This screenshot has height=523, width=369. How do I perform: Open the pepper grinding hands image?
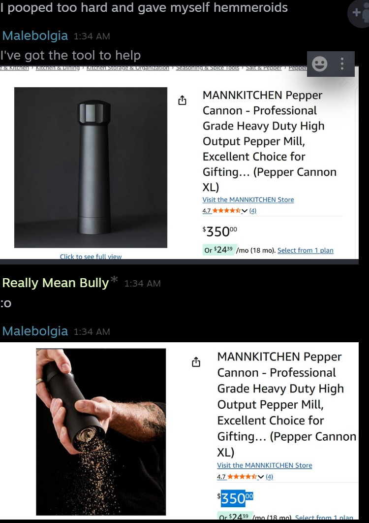(101, 432)
